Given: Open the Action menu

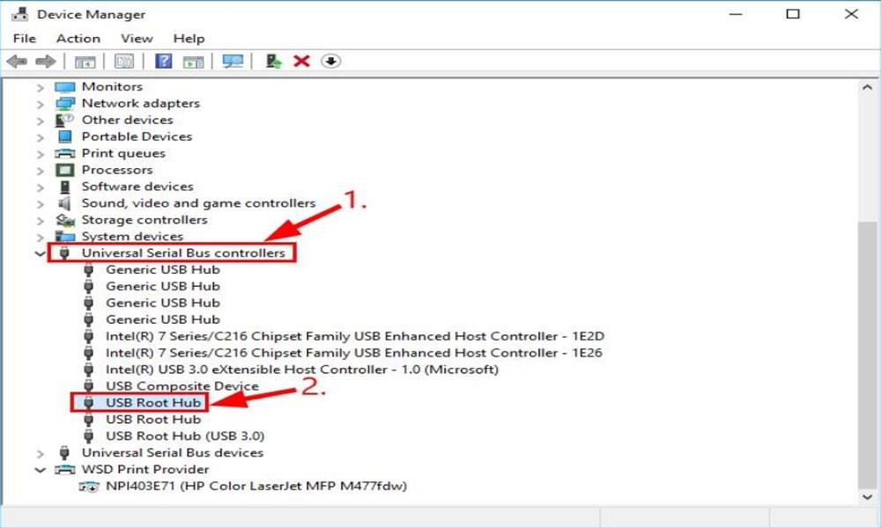Looking at the screenshot, I should pos(78,39).
